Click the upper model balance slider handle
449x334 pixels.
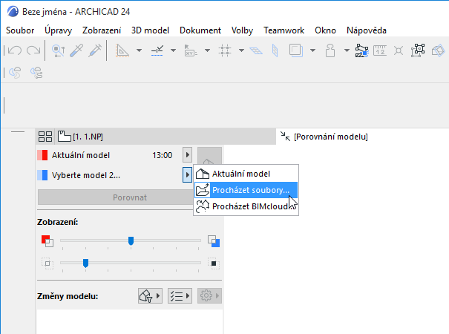[131, 241]
